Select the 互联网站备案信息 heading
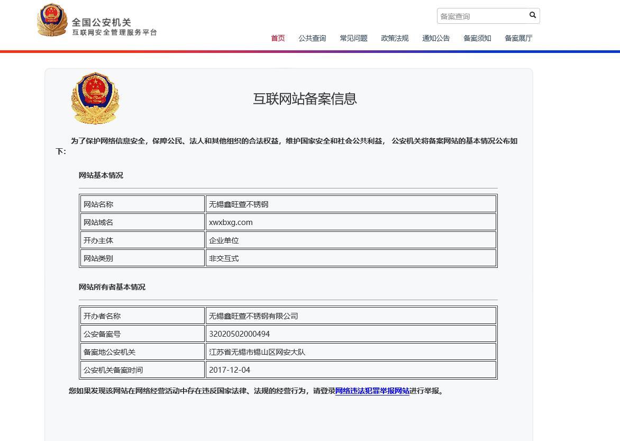Screen dimensions: 620x441 click(x=305, y=99)
